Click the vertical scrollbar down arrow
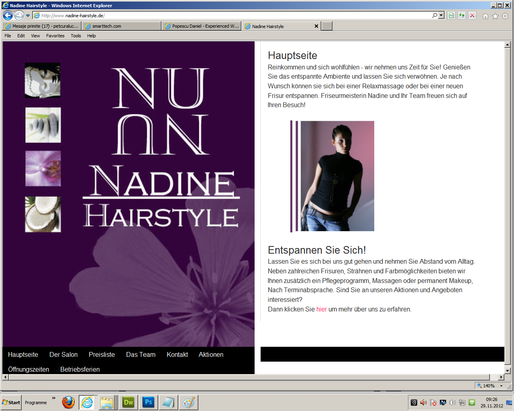The height and width of the screenshot is (411, 514). pyautogui.click(x=508, y=370)
